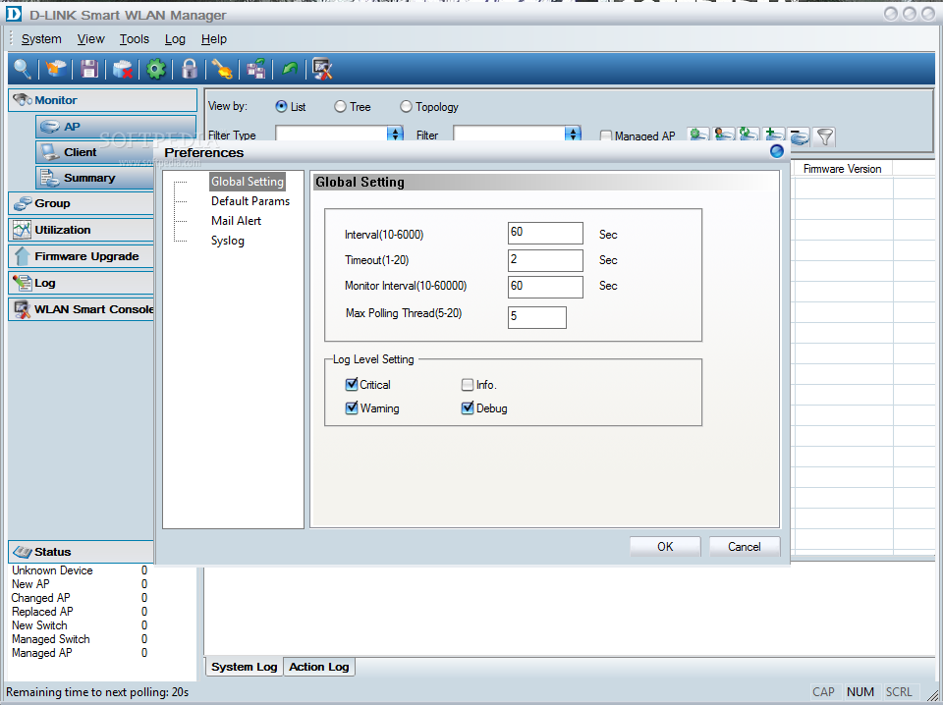
Task: Click the green curved arrow toolbar icon
Action: click(x=290, y=69)
